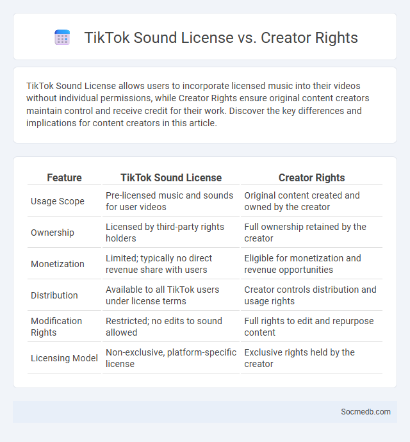
Task: Click cell 'Full rights to edit and repurpose content'
Action: [x=311, y=327]
